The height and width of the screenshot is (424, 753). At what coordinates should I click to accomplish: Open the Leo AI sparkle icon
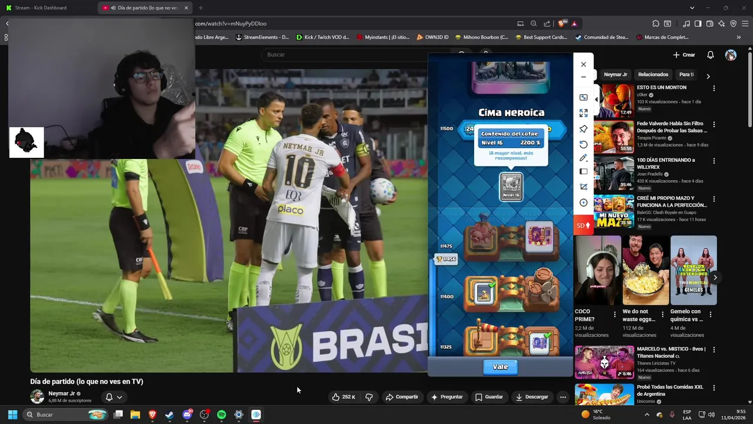[x=721, y=24]
